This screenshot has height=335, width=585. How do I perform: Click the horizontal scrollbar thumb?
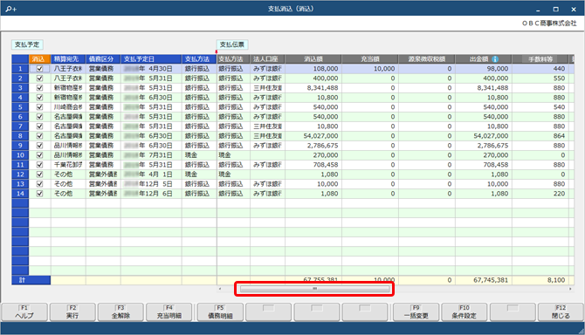[314, 289]
